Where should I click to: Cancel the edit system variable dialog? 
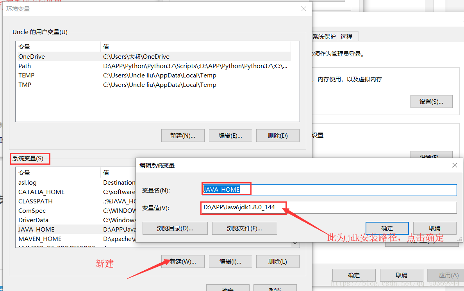434,228
